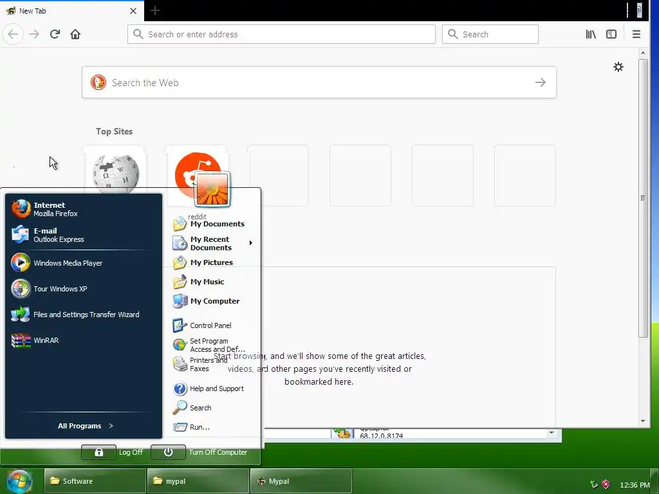The width and height of the screenshot is (659, 494).
Task: Switch to mypal folder taskbar button
Action: point(198,481)
